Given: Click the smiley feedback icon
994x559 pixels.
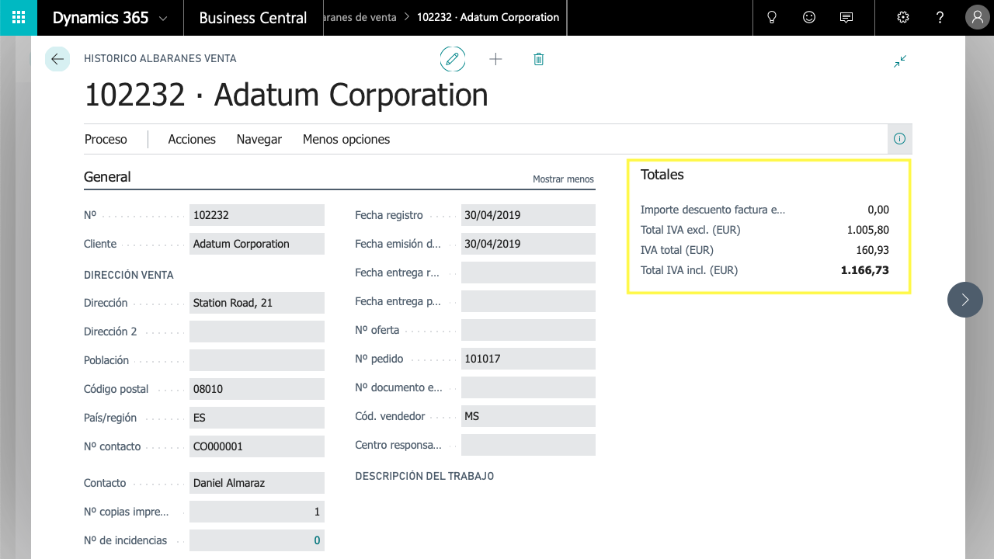Looking at the screenshot, I should [809, 18].
